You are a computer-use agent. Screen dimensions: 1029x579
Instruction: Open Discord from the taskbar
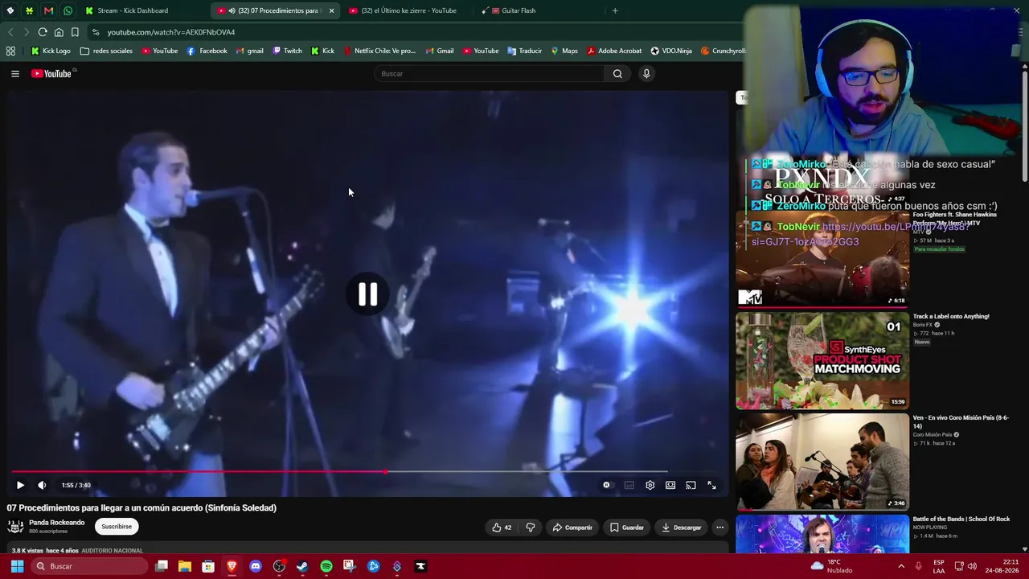[x=256, y=566]
